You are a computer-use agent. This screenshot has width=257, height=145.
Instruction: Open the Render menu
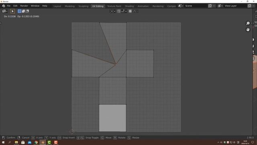(24, 6)
